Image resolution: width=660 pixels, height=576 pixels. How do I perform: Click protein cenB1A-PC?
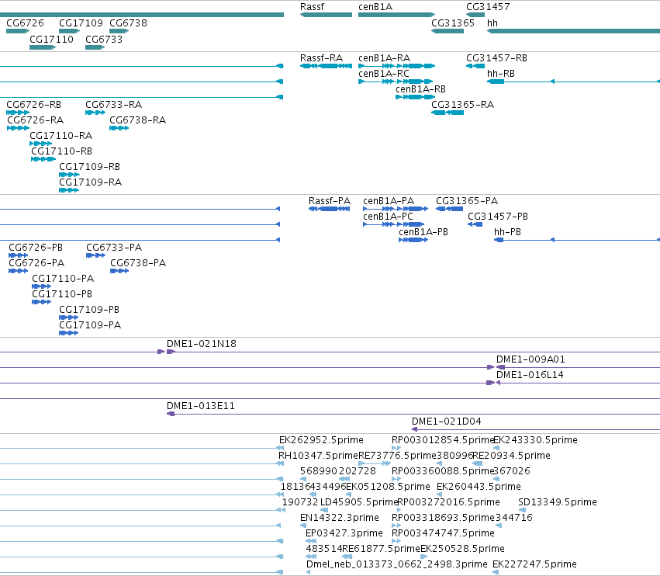393,224
